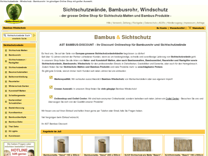The image size is (208, 156).
Task: Click arrow icon beside Winterschutz Garten
Action: [6, 86]
